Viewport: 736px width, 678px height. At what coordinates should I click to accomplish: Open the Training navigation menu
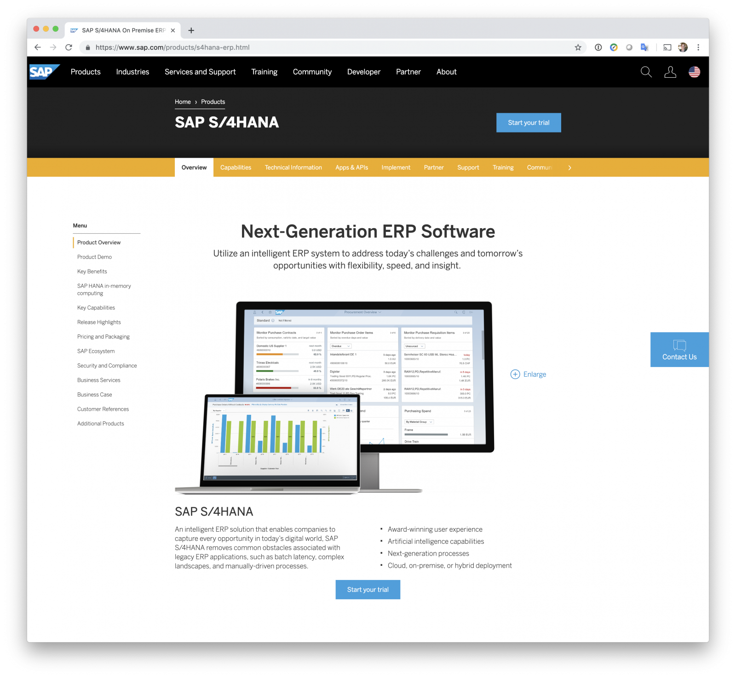264,72
